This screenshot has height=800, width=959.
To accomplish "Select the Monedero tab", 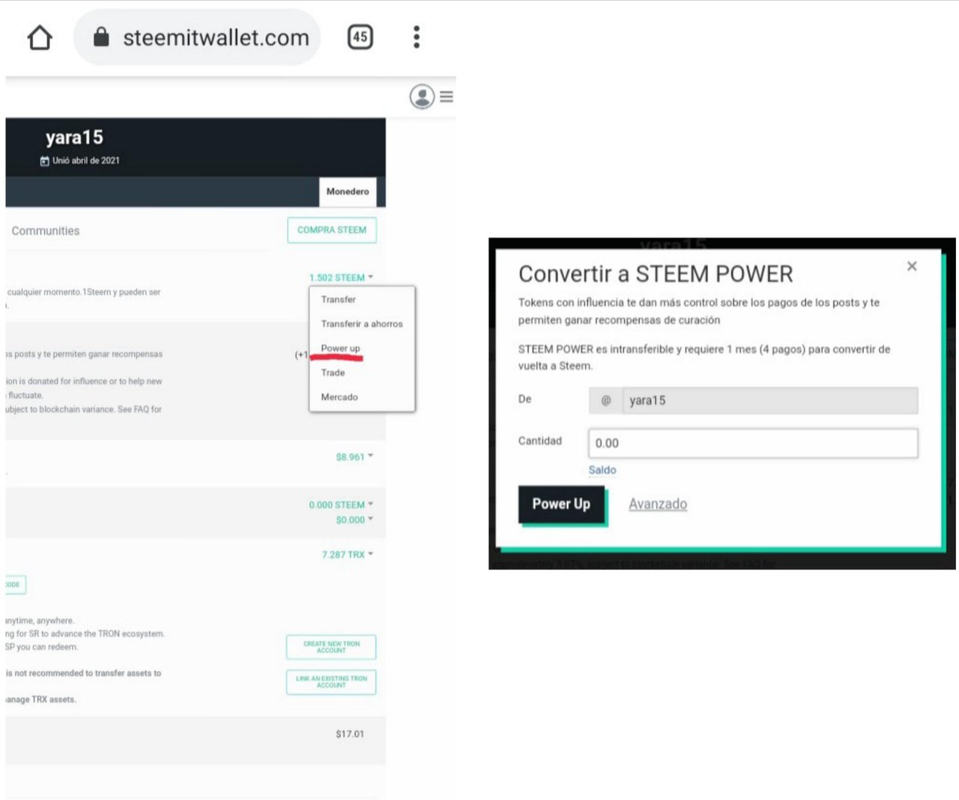I will click(x=348, y=191).
